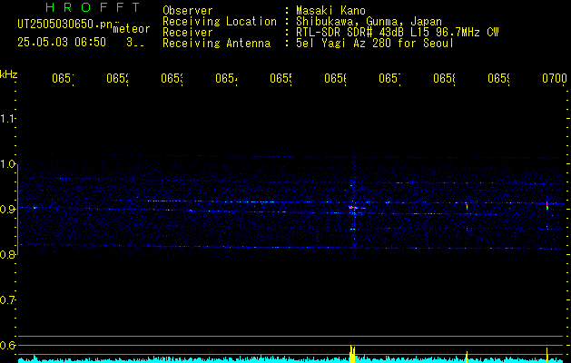The height and width of the screenshot is (363, 571).
Task: Click the HROFFT title text
Action: pos(93,7)
